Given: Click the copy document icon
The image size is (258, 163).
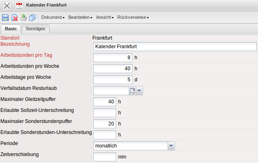Looking at the screenshot, I should pos(32,18).
